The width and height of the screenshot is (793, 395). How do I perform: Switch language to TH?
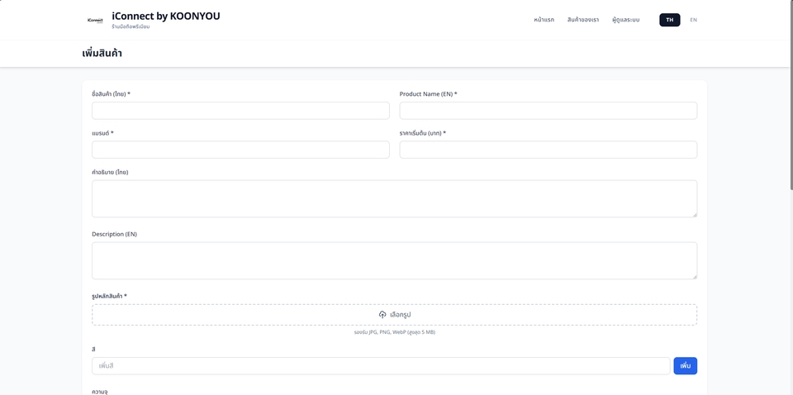click(669, 20)
